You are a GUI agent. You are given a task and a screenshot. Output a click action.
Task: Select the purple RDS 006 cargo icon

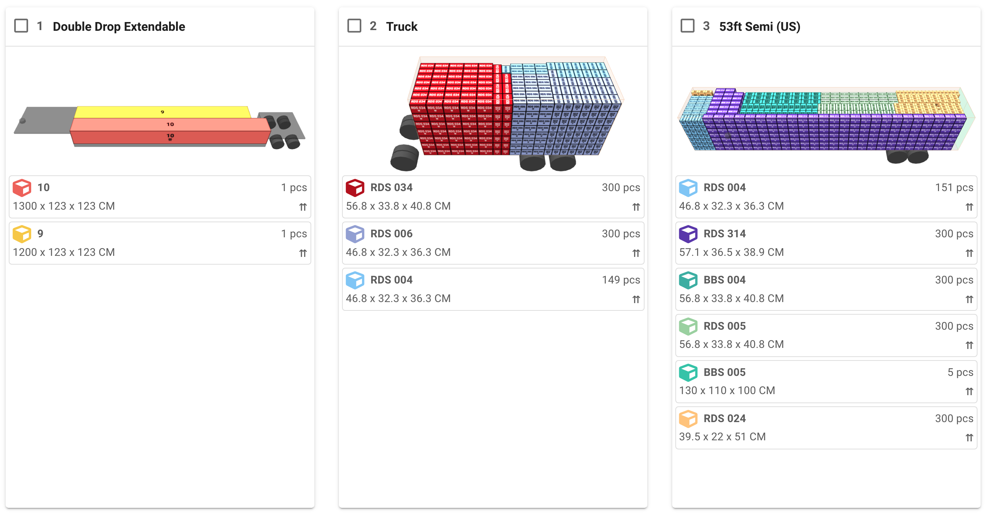[355, 234]
